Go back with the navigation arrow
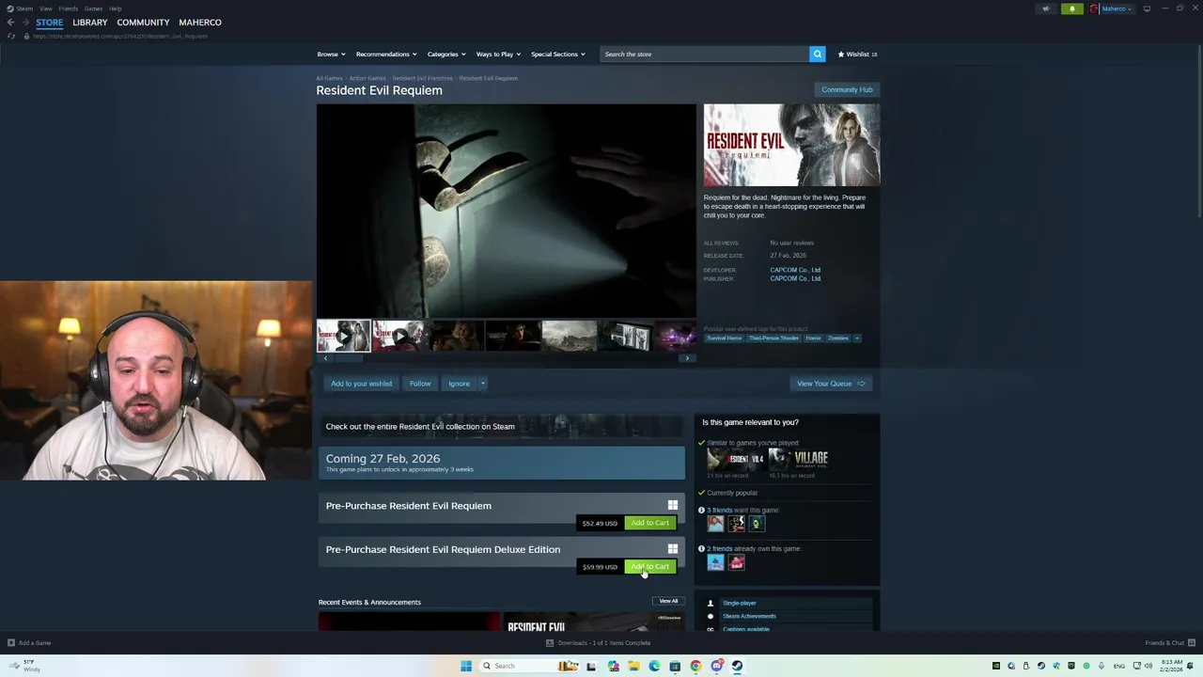The height and width of the screenshot is (677, 1203). (x=10, y=23)
